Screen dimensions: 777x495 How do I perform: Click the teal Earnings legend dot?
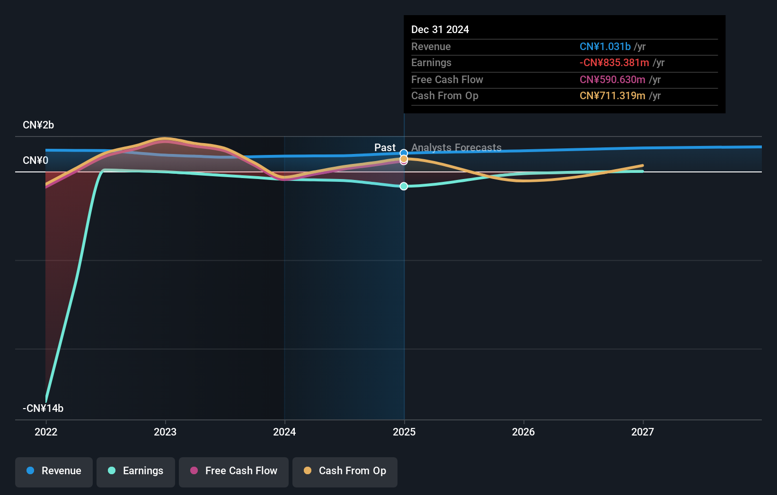pyautogui.click(x=112, y=471)
